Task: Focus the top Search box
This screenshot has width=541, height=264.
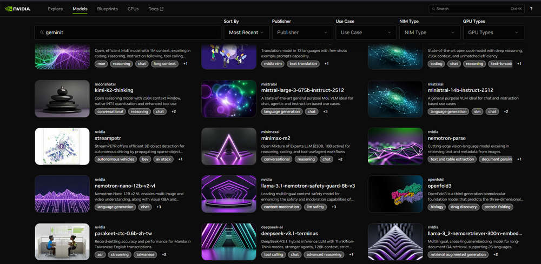Action: (477, 9)
